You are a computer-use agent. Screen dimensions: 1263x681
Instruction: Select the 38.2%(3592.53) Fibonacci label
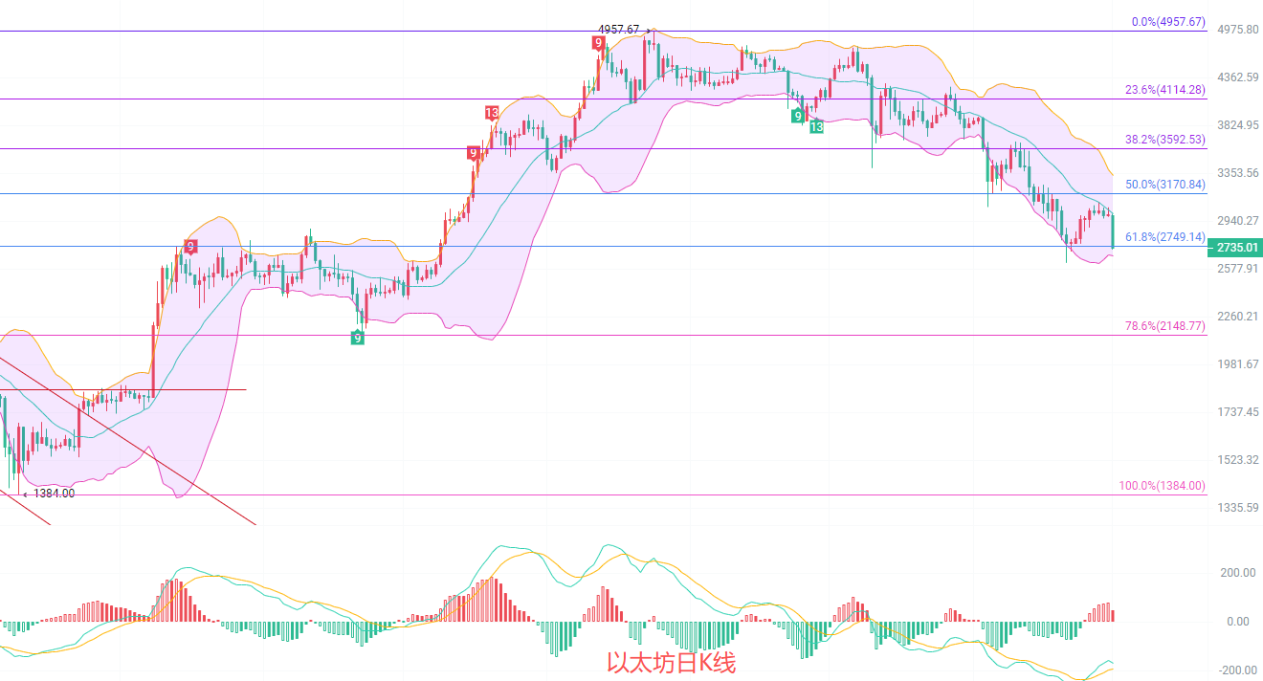(1164, 139)
